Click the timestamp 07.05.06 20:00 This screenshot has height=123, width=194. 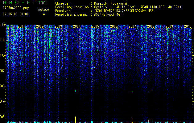point(16,14)
